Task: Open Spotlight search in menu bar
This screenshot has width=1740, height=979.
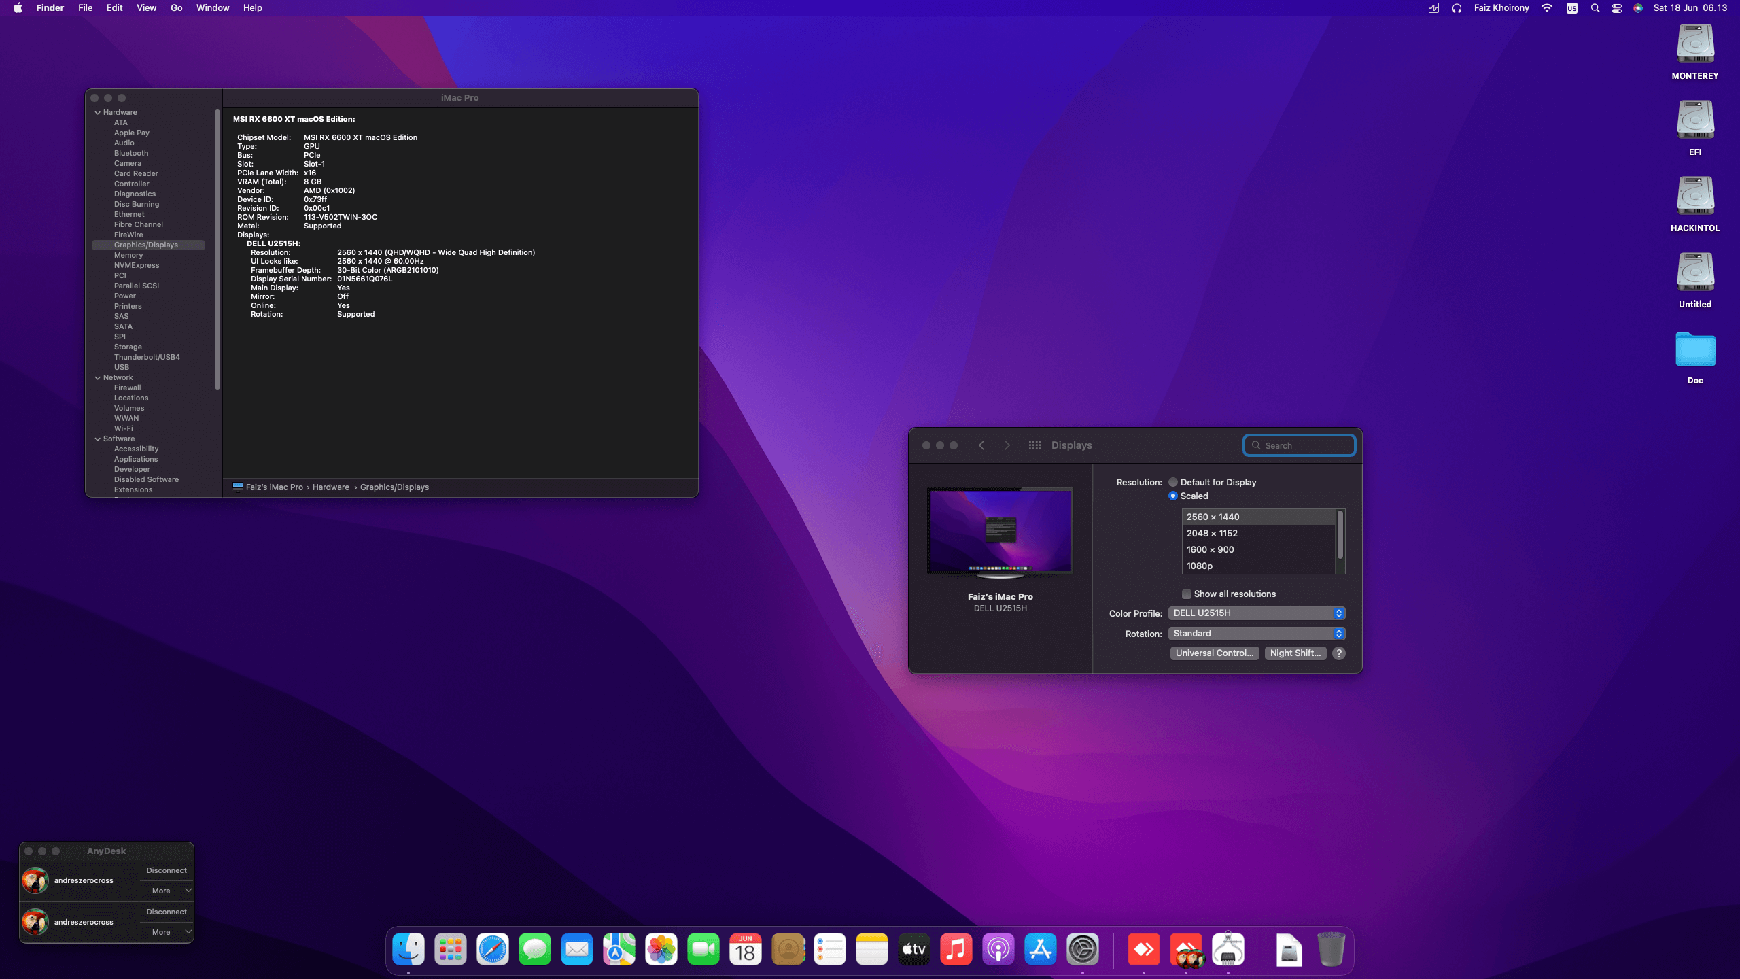Action: [1595, 8]
